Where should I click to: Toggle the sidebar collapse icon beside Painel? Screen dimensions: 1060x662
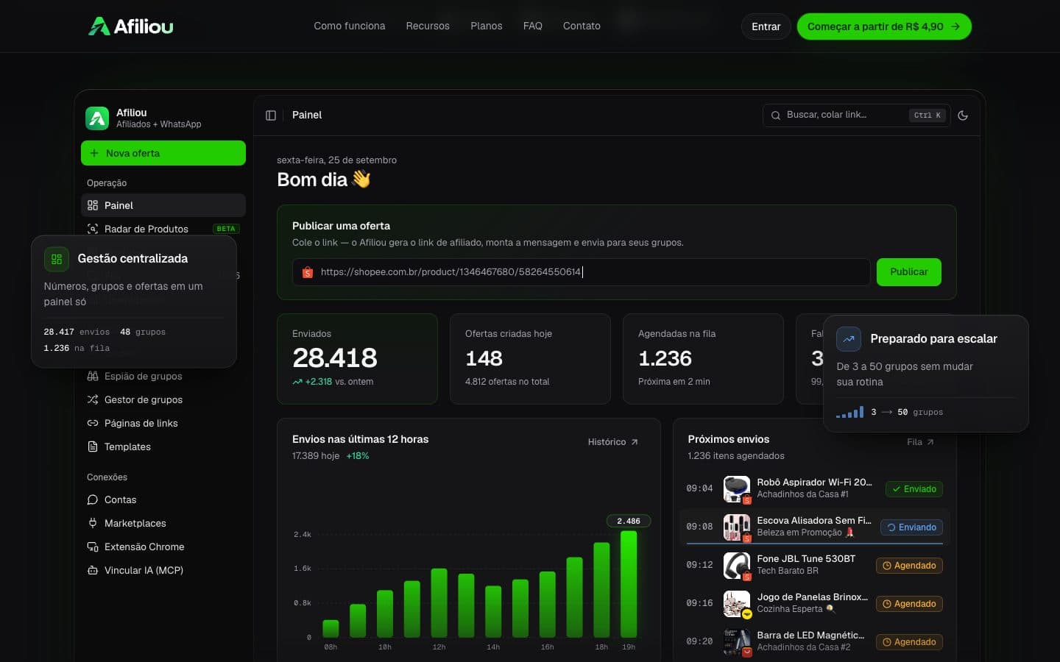point(271,115)
